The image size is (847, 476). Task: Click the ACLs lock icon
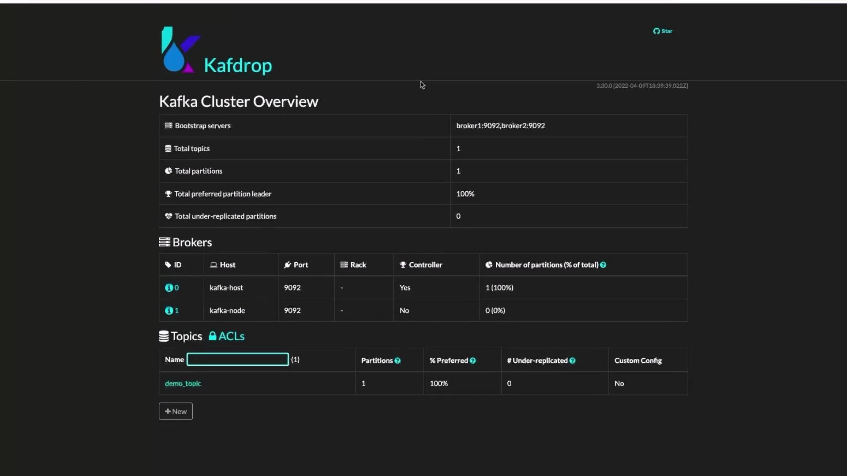coord(213,336)
